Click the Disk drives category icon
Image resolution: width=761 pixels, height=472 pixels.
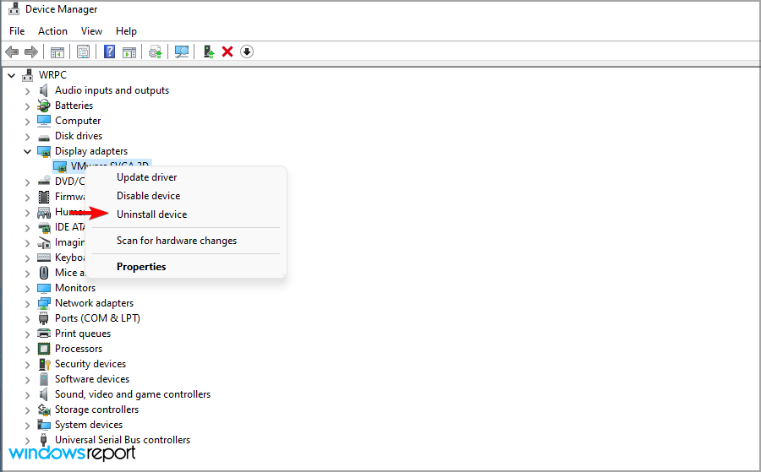[x=44, y=136]
